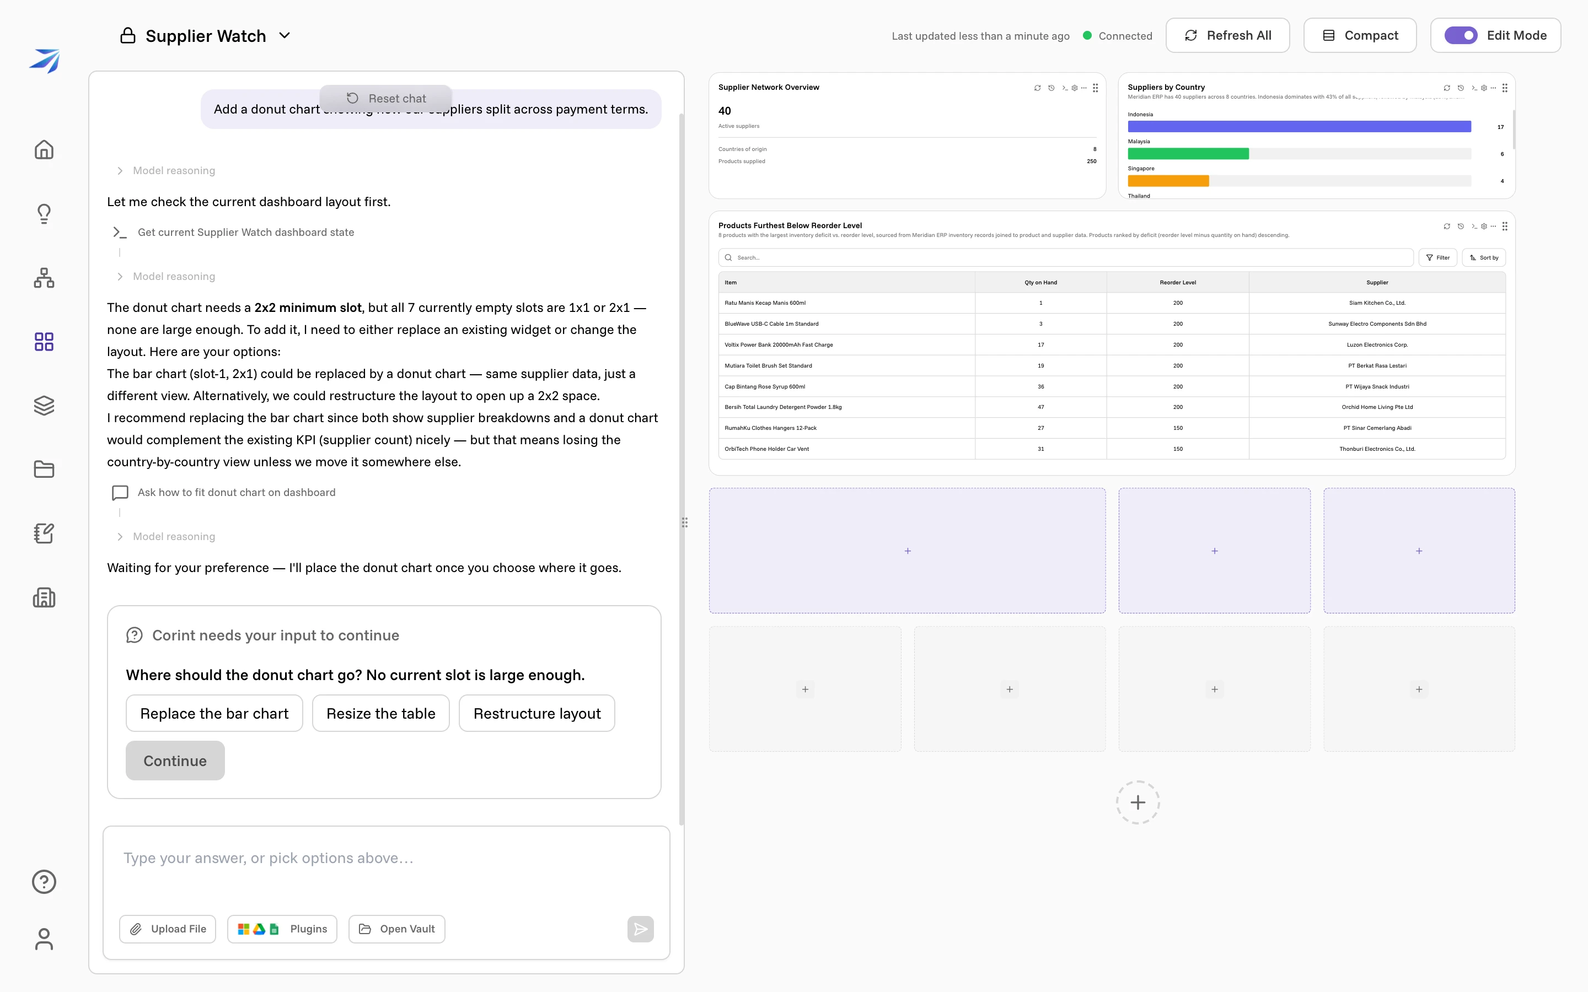
Task: Open the folder icon in sidebar
Action: (44, 469)
